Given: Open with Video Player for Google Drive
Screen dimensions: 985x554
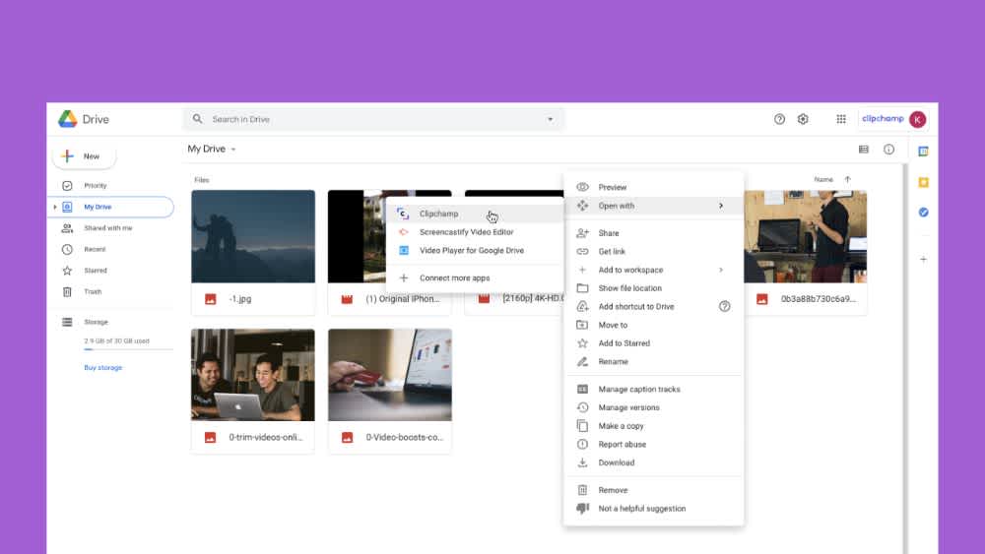Looking at the screenshot, I should point(475,250).
